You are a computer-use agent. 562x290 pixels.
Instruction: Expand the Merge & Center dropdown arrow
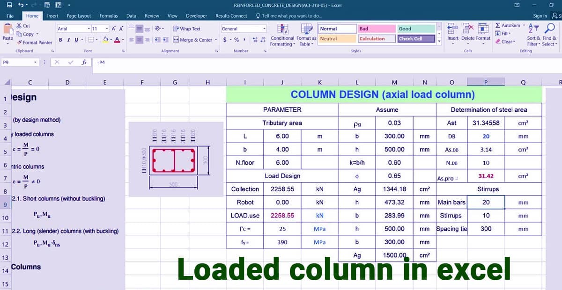point(216,40)
